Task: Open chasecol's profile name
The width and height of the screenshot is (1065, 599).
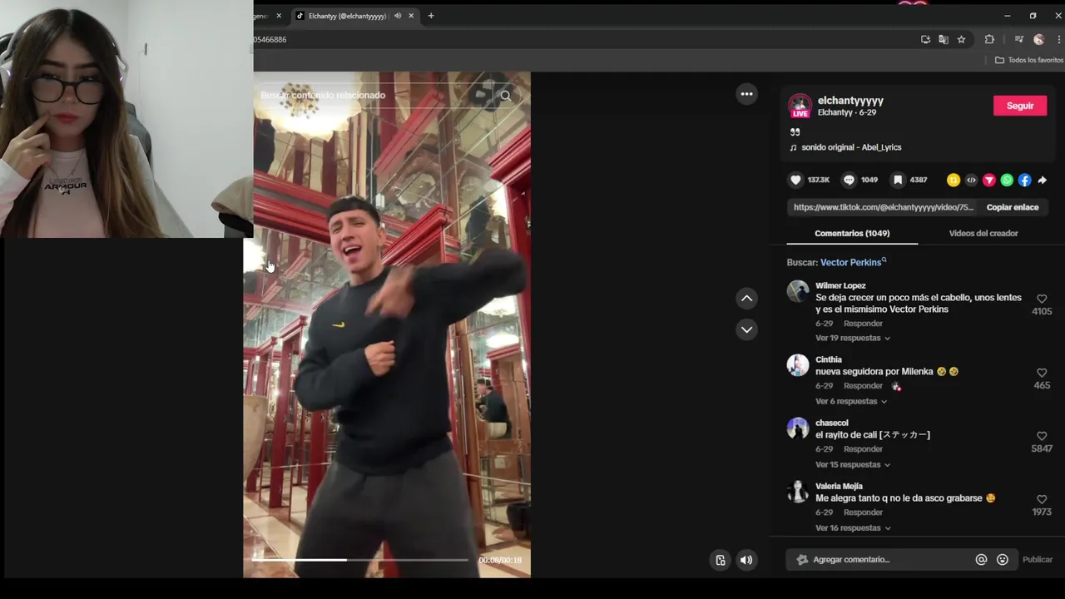Action: coord(831,423)
